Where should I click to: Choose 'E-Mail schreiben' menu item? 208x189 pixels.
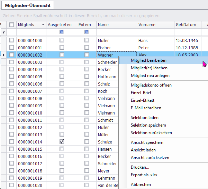click(x=146, y=108)
